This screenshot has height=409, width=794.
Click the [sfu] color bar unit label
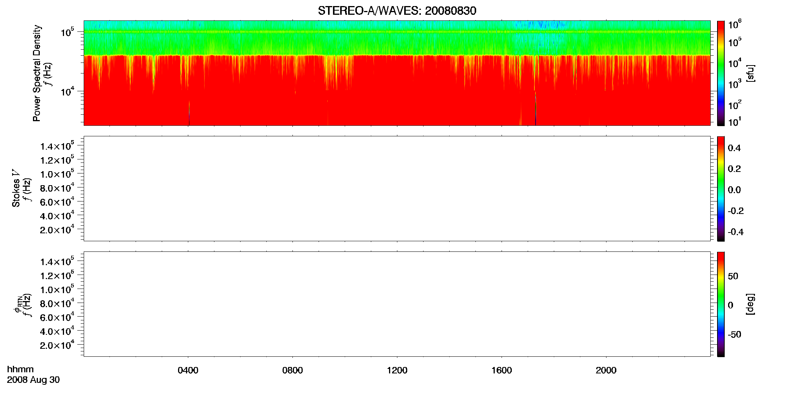(x=750, y=73)
